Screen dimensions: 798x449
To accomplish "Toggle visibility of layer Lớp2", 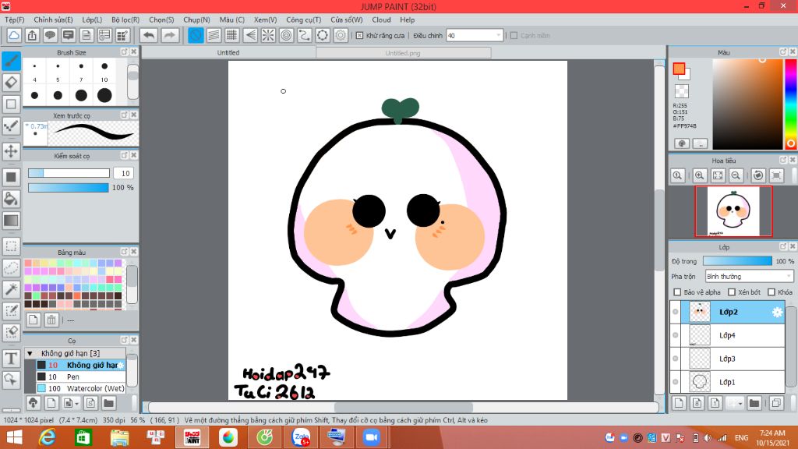I will tap(676, 312).
